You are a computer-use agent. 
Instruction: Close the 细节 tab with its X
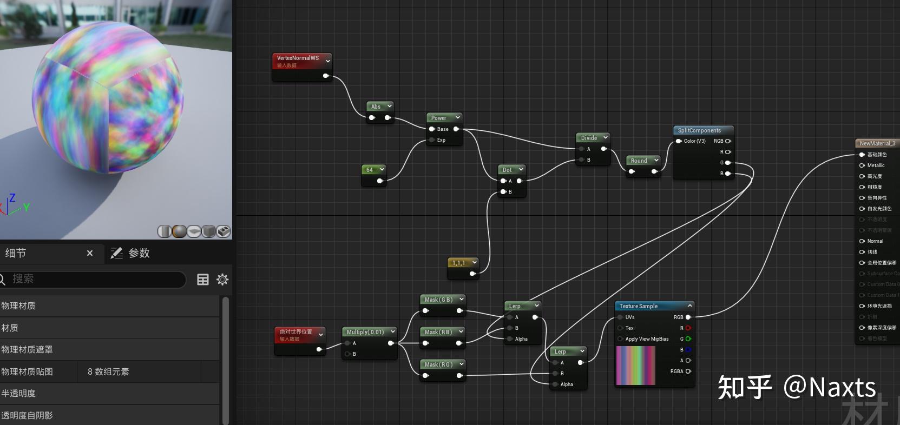tap(90, 253)
